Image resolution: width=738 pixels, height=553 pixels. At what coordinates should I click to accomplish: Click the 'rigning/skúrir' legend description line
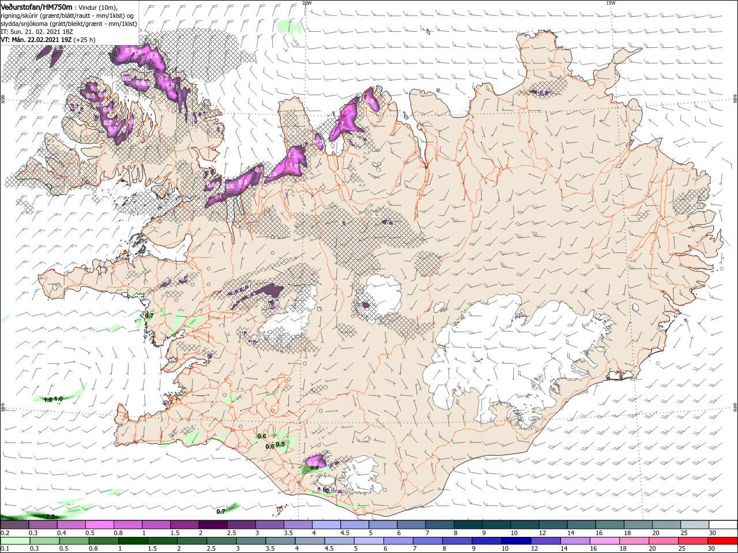point(67,16)
